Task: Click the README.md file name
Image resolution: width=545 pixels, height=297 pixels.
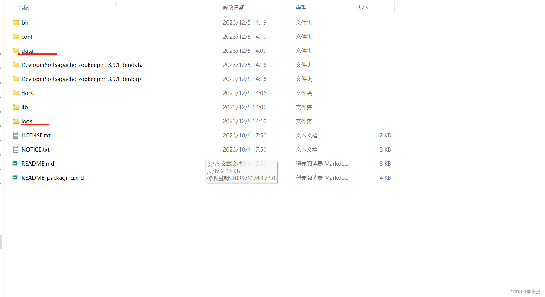Action: pyautogui.click(x=38, y=163)
